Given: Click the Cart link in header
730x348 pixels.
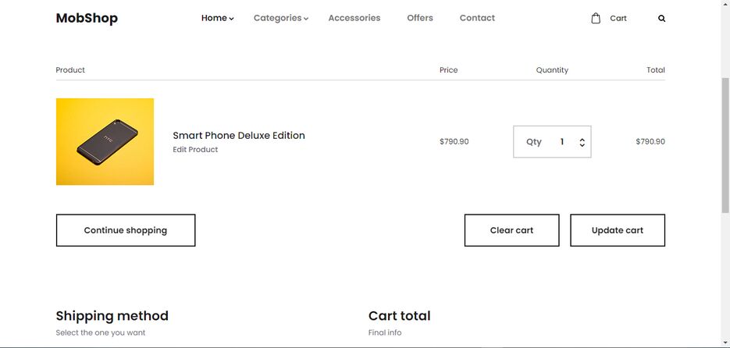Looking at the screenshot, I should (x=618, y=19).
